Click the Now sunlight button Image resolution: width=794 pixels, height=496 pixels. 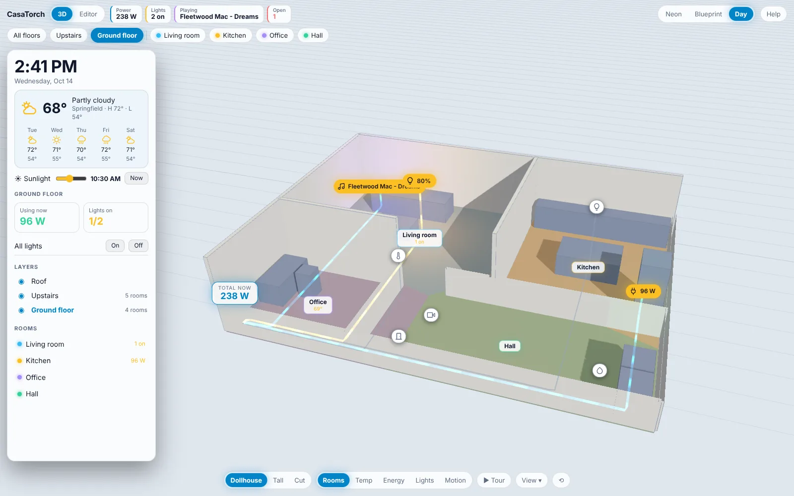point(136,179)
